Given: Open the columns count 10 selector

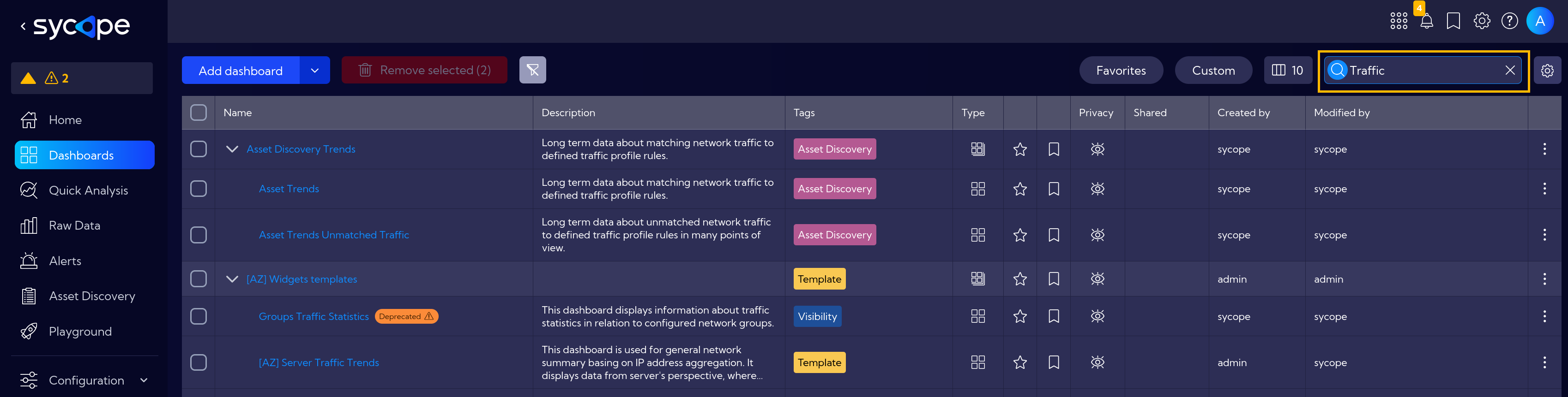Looking at the screenshot, I should click(1287, 71).
